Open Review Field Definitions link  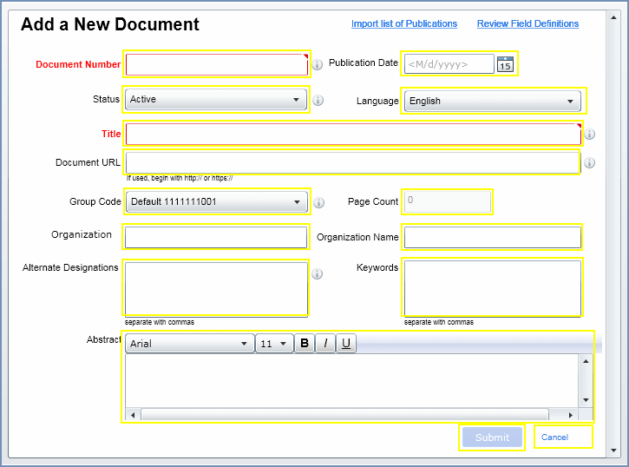[x=527, y=23]
